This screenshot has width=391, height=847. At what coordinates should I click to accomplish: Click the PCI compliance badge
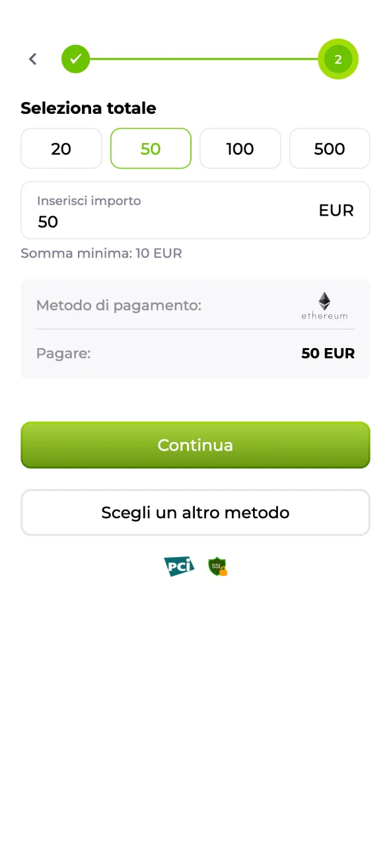click(x=179, y=566)
